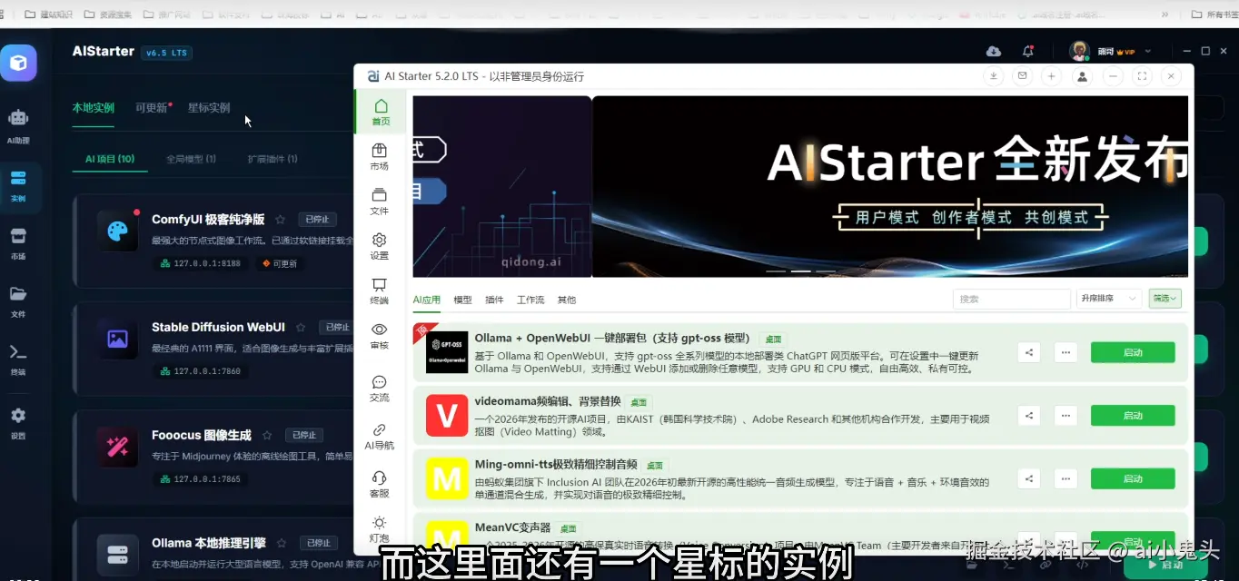Open 市场 in AI Starter 5.2.0 sidebar
1239x581 pixels.
point(380,157)
